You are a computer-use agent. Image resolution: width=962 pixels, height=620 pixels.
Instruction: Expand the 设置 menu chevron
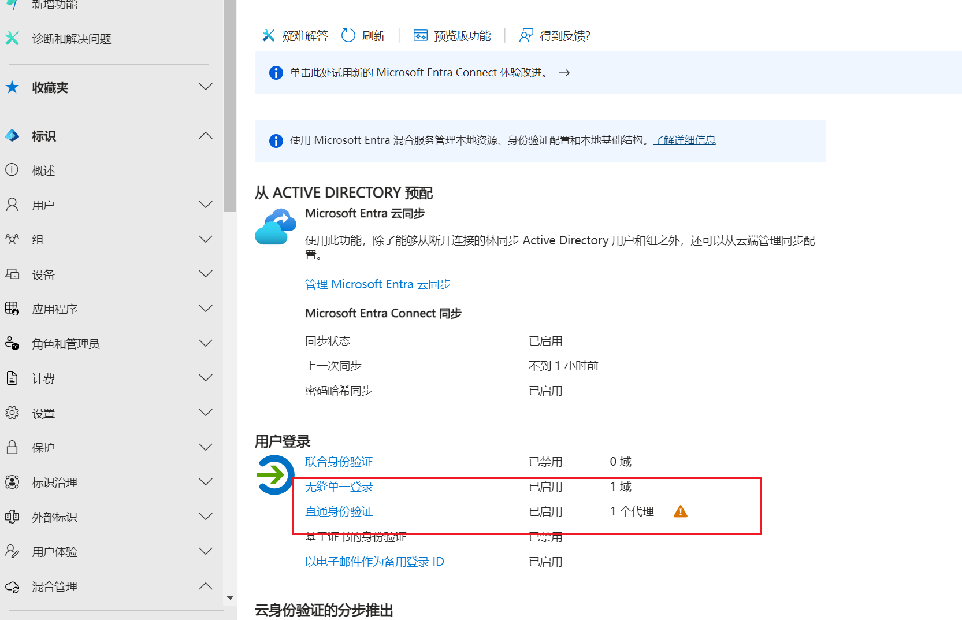tap(206, 413)
